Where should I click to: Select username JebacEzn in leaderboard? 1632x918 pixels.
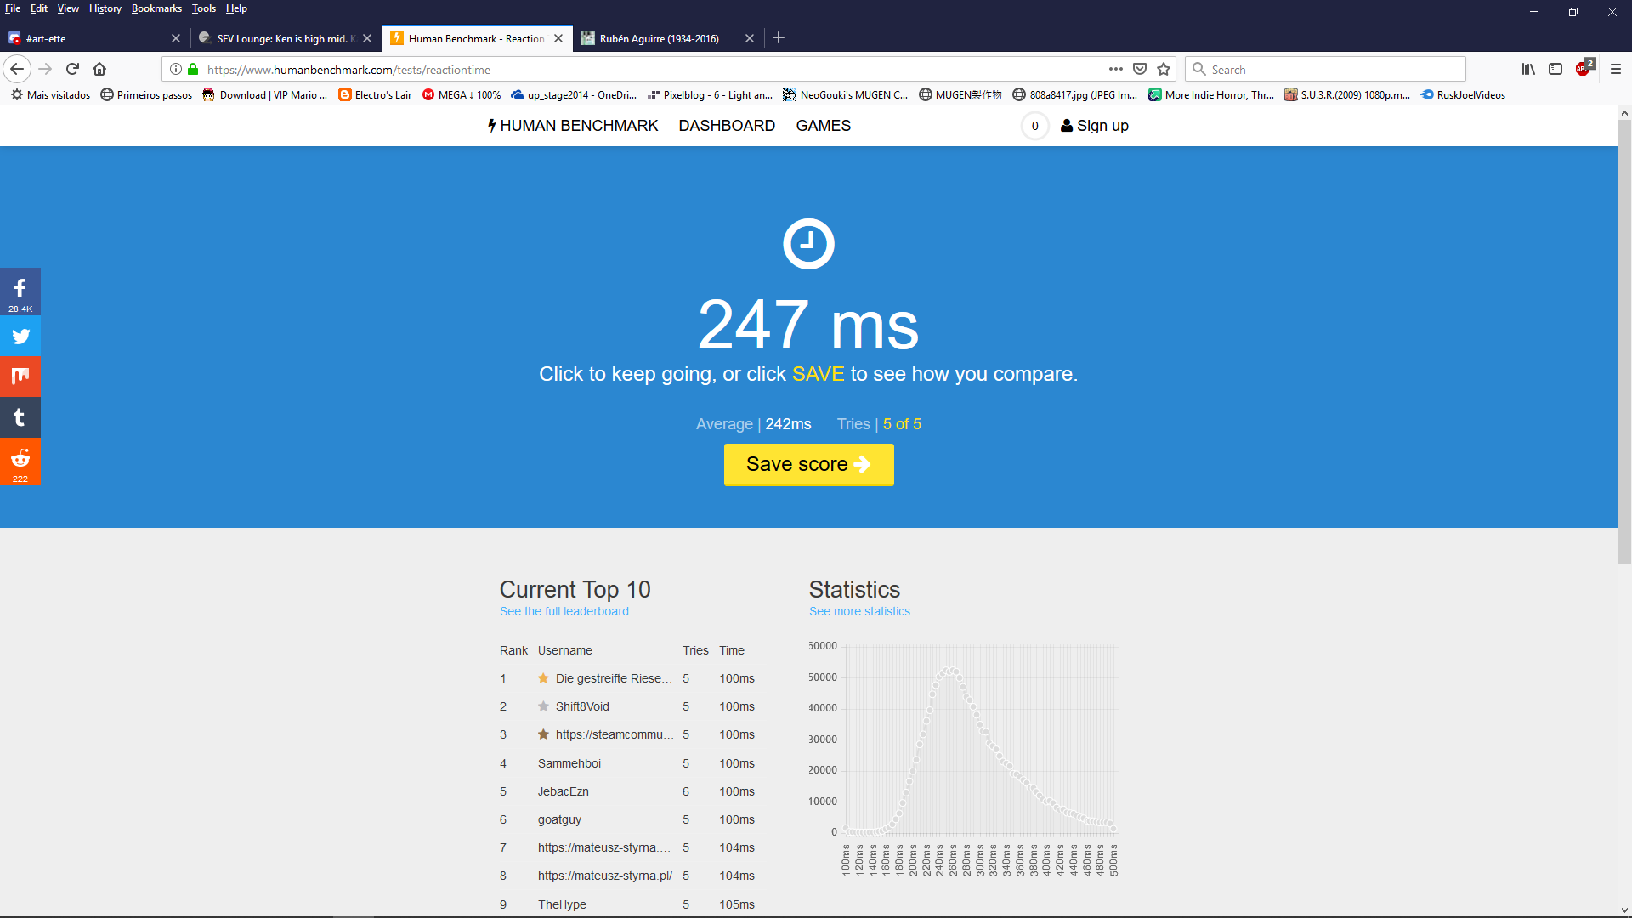tap(564, 791)
